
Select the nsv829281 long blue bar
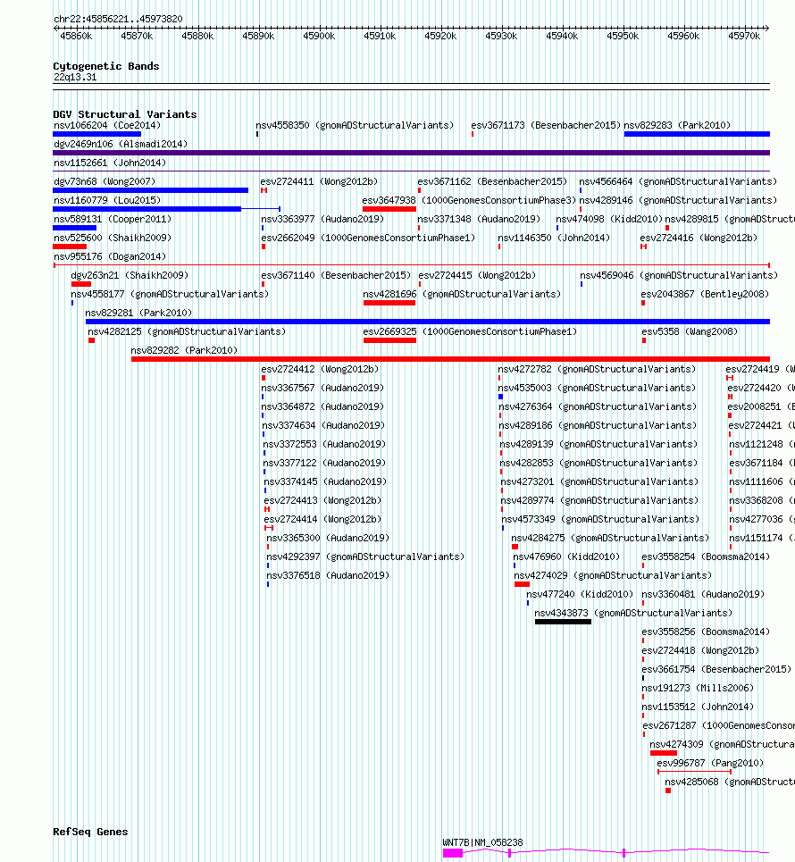[428, 322]
